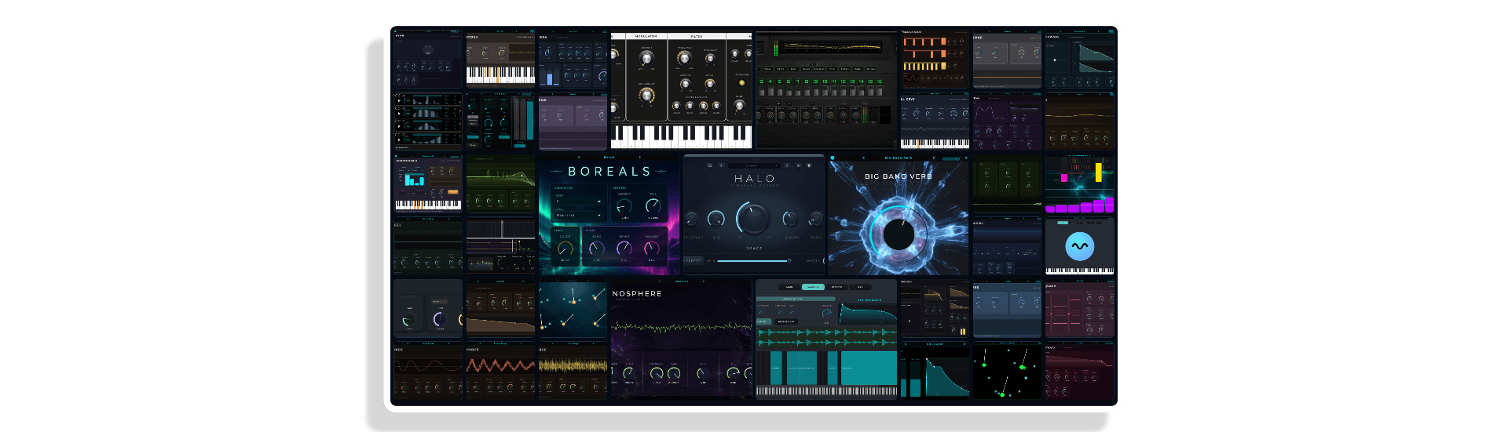Open the Nosphere plugin thumbnail

click(x=682, y=340)
